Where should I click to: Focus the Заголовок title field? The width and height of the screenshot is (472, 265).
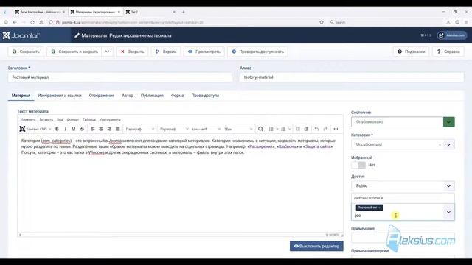pos(119,77)
